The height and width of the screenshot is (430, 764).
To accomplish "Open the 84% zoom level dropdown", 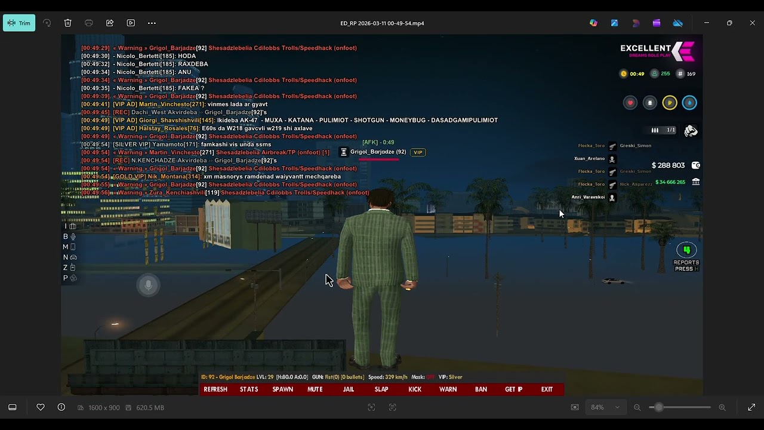I will click(x=605, y=407).
